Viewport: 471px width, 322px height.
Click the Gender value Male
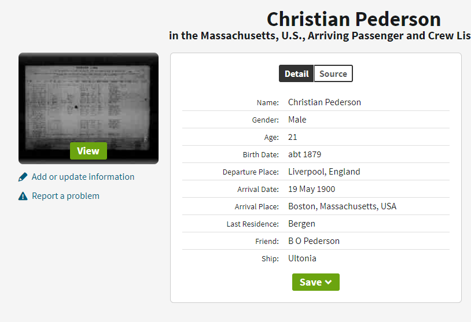(297, 120)
